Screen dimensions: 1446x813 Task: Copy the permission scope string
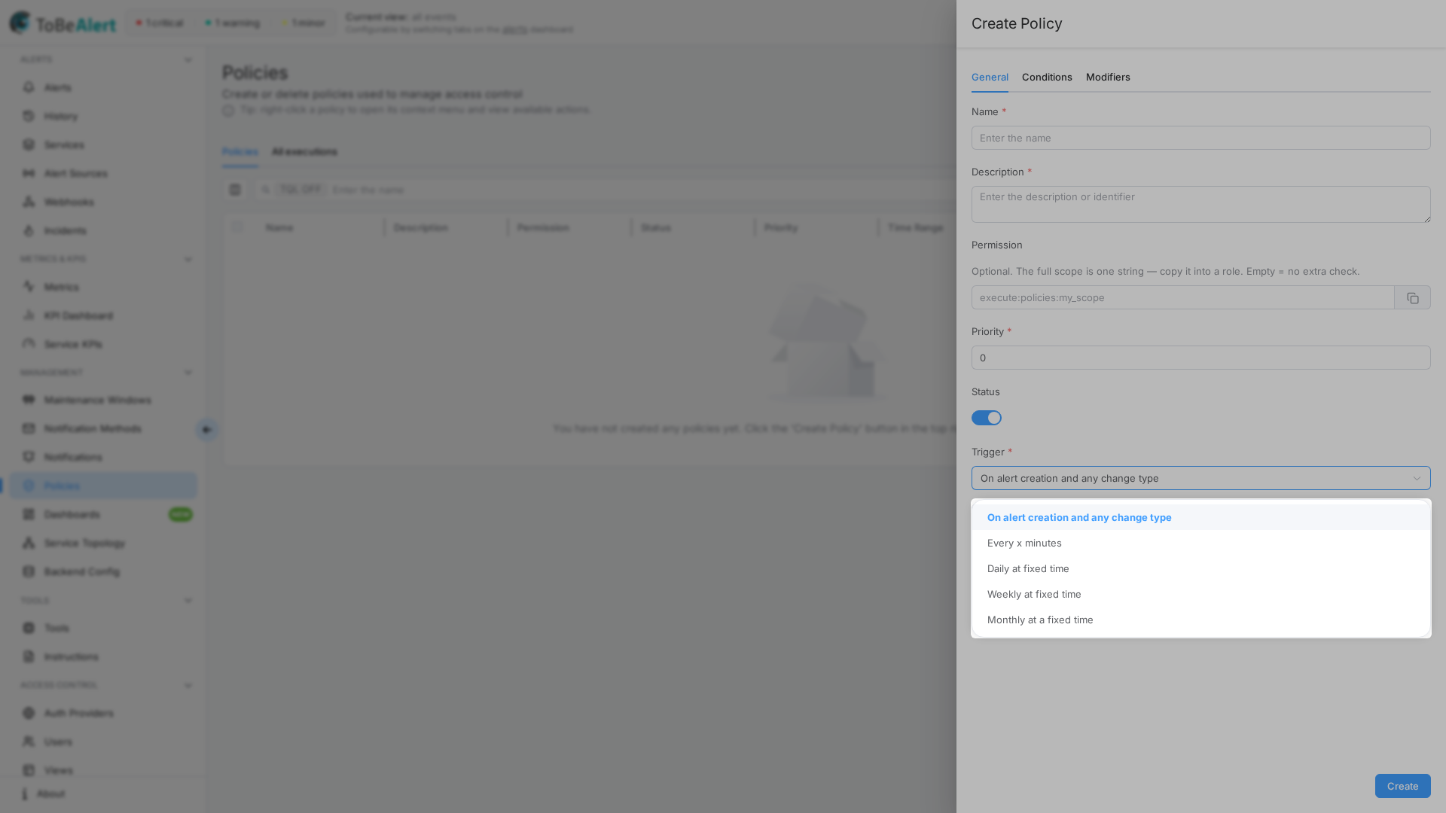click(x=1412, y=298)
